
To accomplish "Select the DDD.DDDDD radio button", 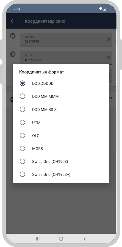I will 22,83.
